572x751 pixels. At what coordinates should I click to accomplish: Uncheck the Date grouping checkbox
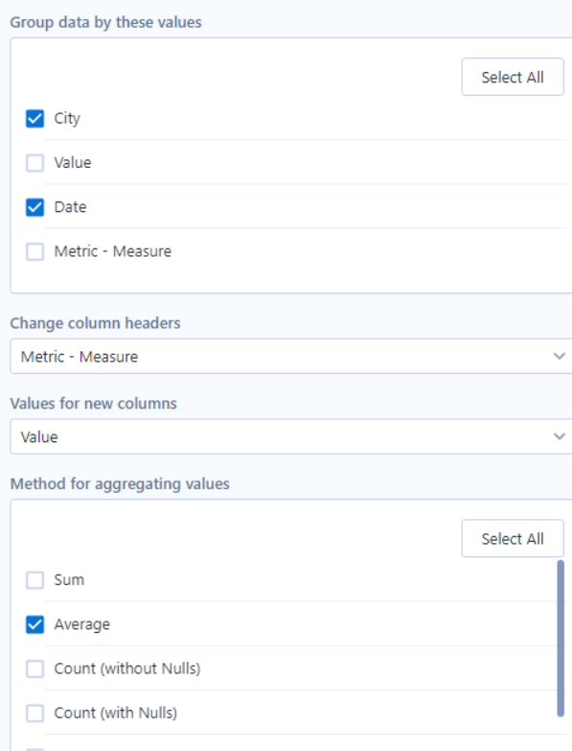click(x=34, y=207)
